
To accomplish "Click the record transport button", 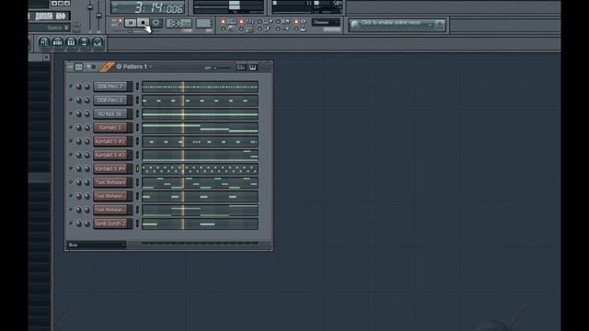I will coord(156,23).
